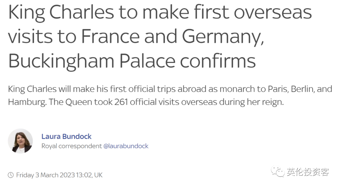This screenshot has height=187, width=340.
Task: Open the Laura Bundock author link
Action: pyautogui.click(x=66, y=136)
